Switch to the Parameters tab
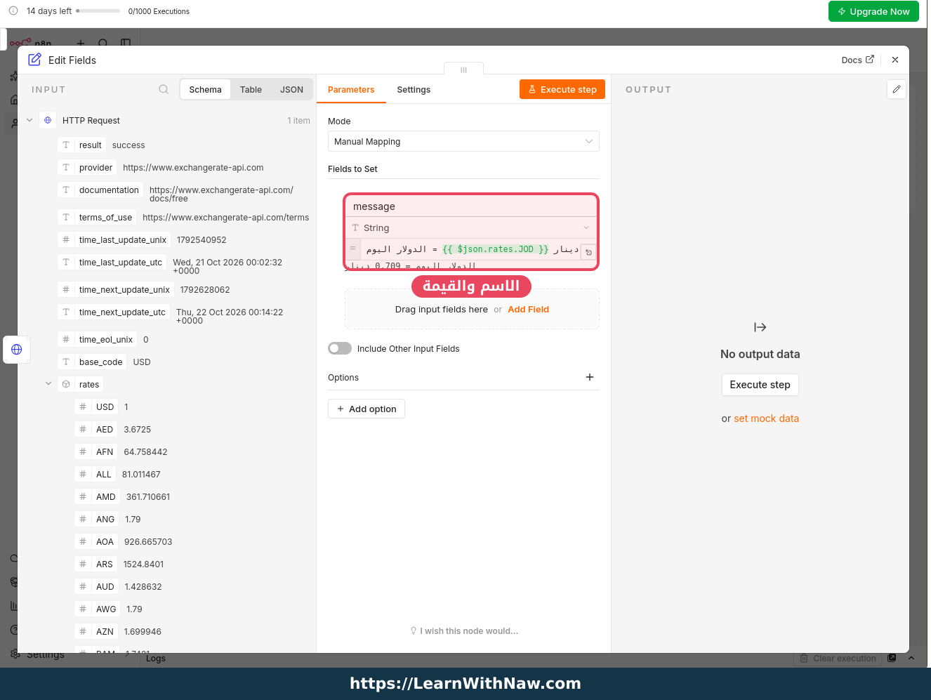This screenshot has height=700, width=931. 351,89
